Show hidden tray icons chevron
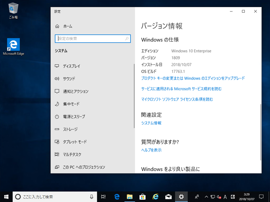 206,197
